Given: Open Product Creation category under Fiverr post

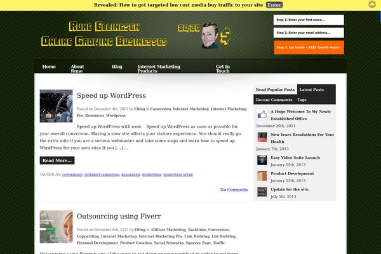Looking at the screenshot, I should [136, 243].
